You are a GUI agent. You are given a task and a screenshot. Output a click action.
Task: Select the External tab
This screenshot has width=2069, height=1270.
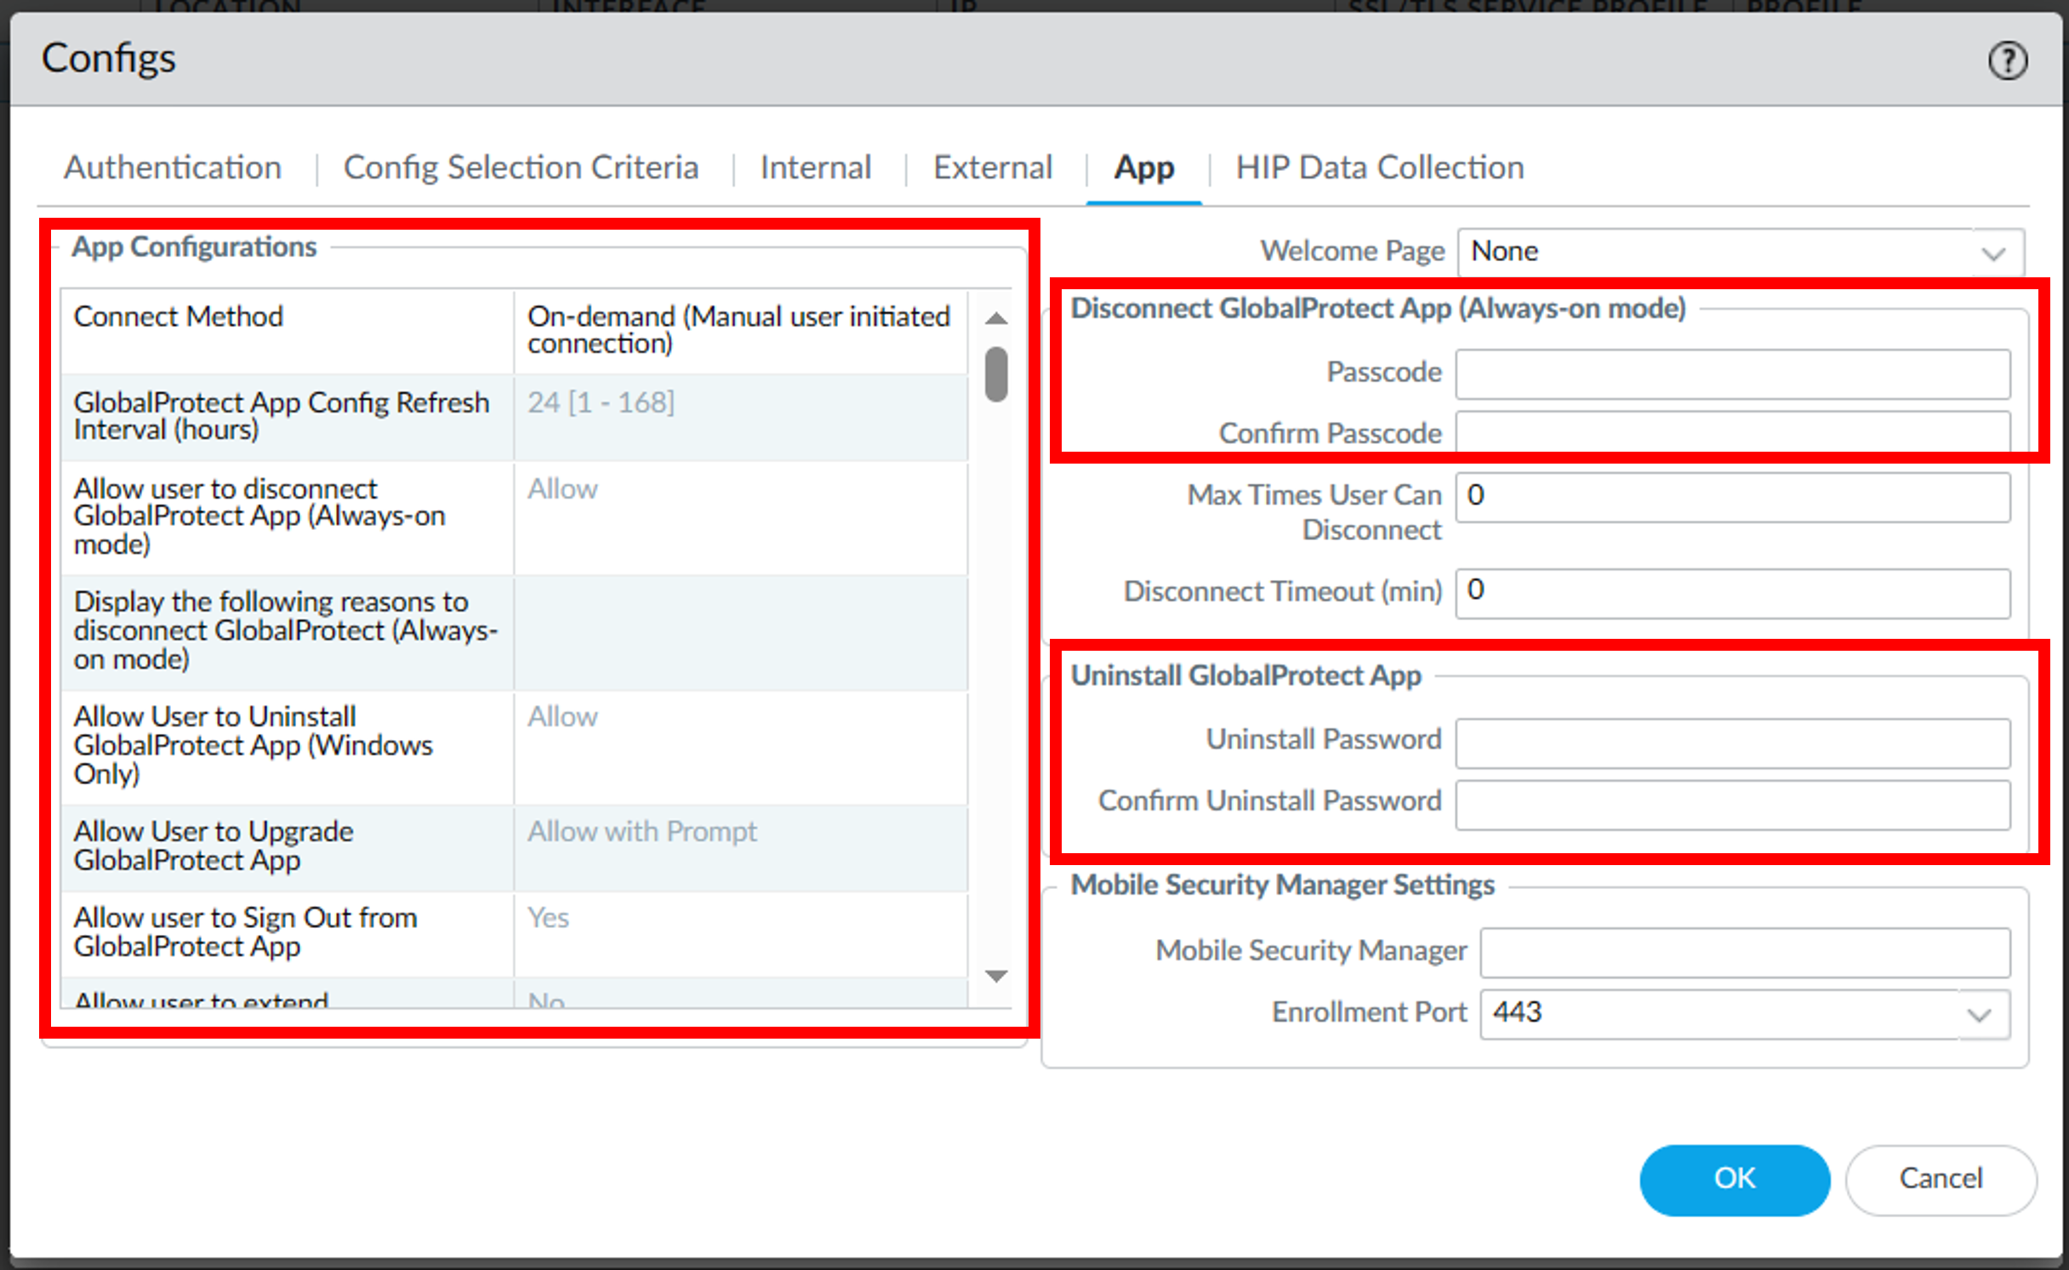992,168
